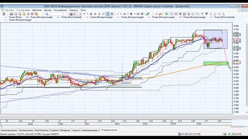This screenshot has width=248, height=139.
Task: Click the green refresh window icon
Action: pyautogui.click(x=166, y=14)
